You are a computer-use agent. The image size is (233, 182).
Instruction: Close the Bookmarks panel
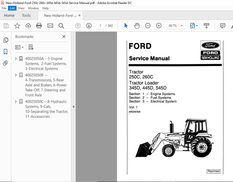tap(64, 36)
